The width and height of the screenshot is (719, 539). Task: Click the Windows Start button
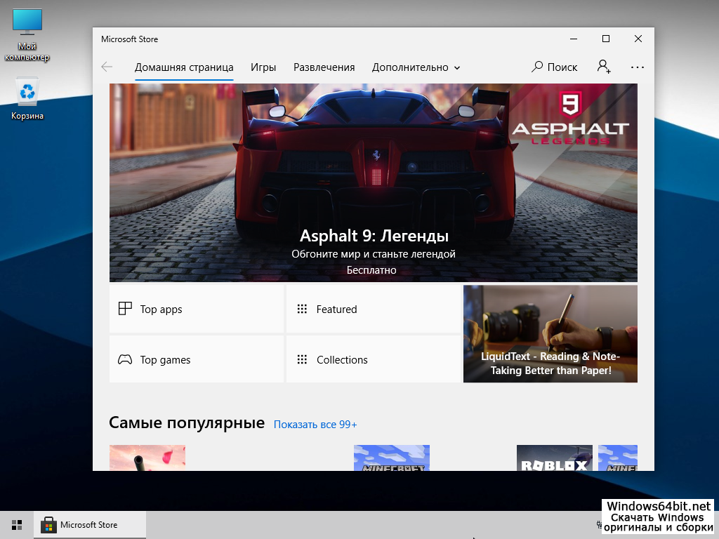tap(17, 525)
